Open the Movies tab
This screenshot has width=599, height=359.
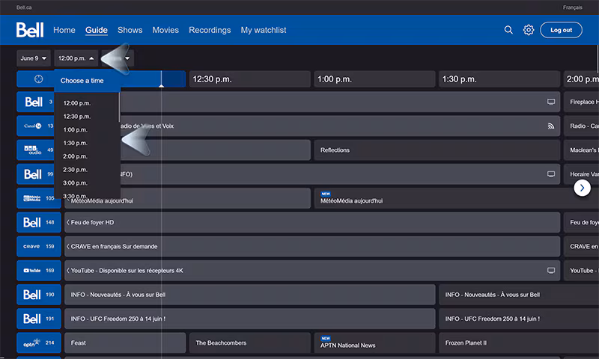165,30
